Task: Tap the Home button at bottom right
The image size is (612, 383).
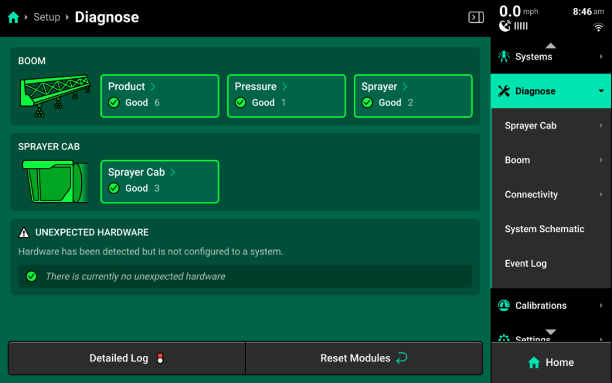Action: coord(551,362)
